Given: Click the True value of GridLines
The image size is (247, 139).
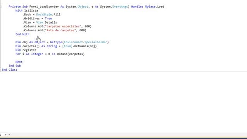Looking at the screenshot, I should tap(48, 19).
